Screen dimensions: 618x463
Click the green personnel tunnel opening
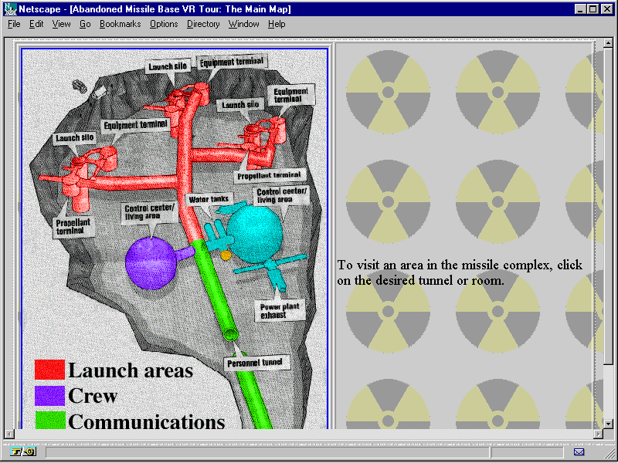pos(230,333)
